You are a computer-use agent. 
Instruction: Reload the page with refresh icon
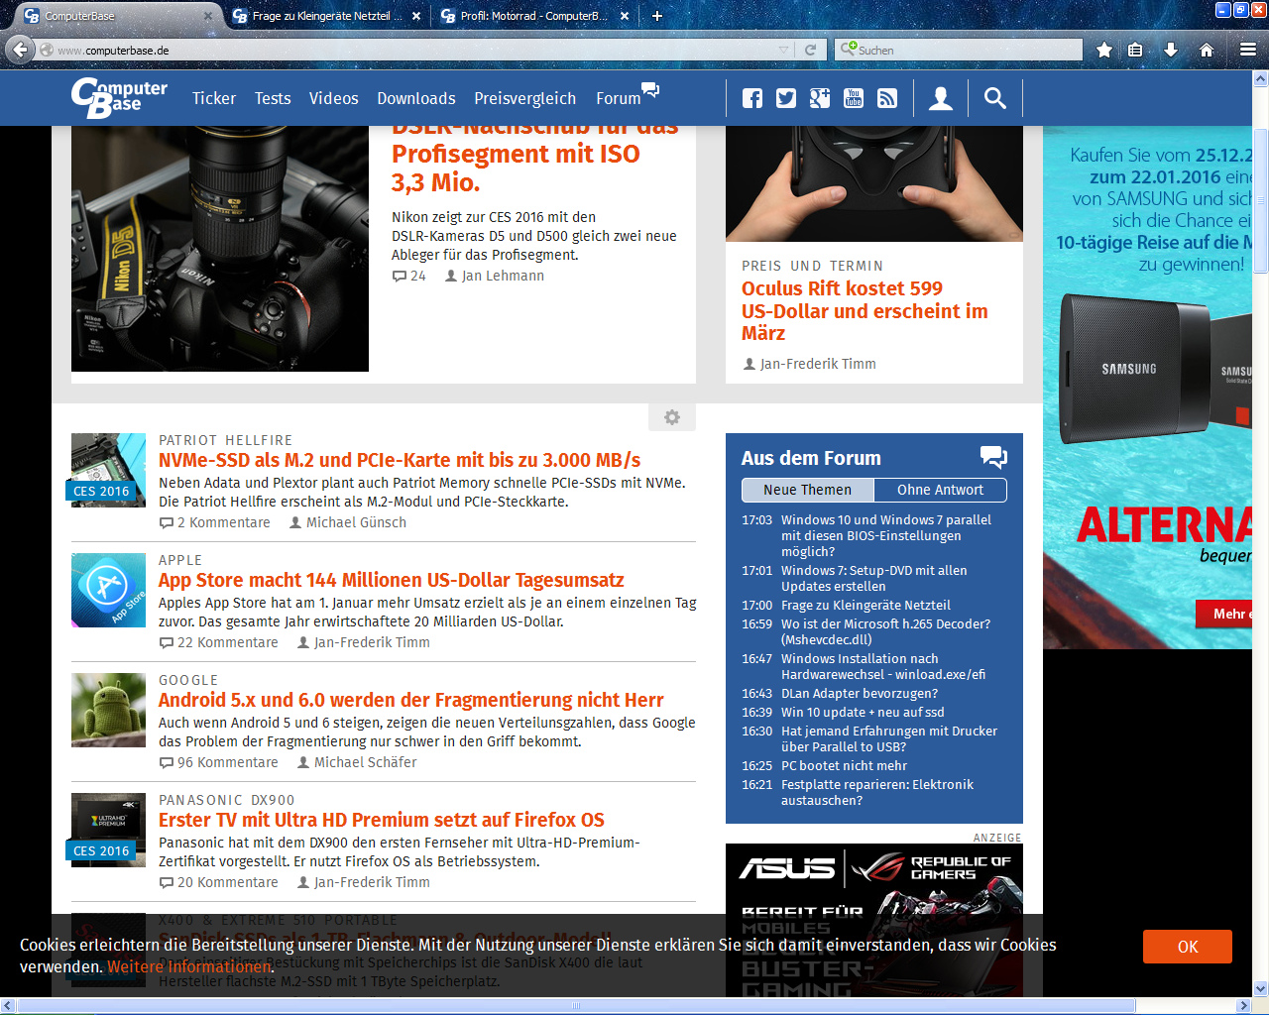point(810,50)
